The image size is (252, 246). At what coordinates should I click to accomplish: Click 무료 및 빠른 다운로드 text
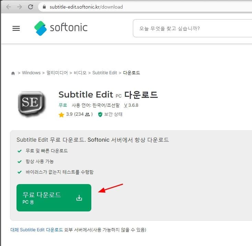[x=47, y=151]
